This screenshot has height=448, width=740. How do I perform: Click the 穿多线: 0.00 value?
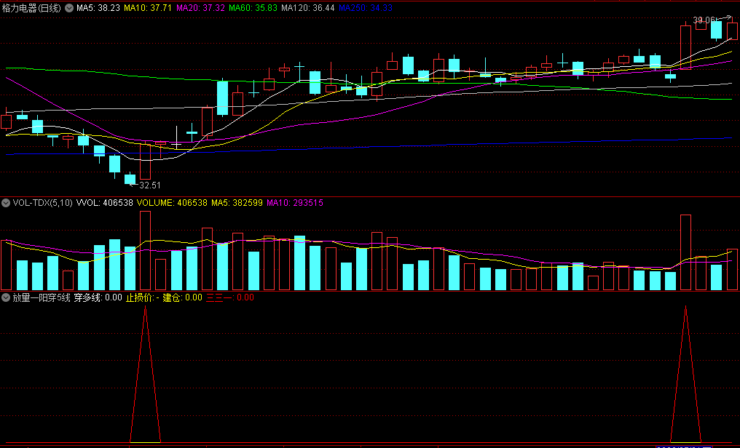pos(98,297)
